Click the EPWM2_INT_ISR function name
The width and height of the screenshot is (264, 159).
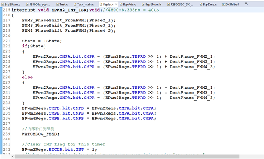click(69, 10)
